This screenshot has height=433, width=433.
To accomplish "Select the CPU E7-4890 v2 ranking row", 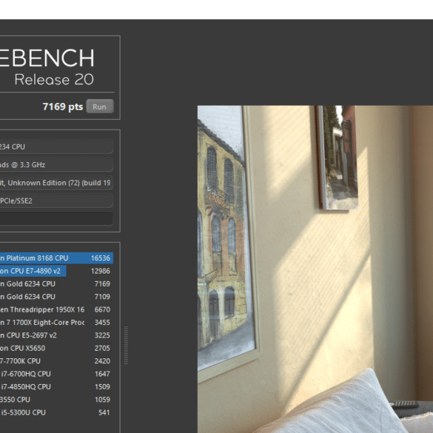I will point(56,271).
